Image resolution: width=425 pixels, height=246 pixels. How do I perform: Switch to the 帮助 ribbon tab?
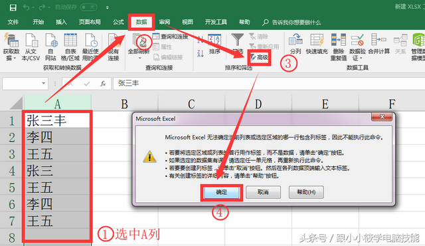244,22
